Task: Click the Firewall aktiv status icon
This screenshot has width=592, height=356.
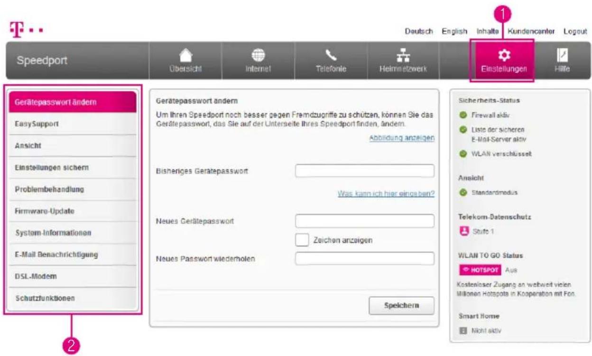Action: coord(462,115)
